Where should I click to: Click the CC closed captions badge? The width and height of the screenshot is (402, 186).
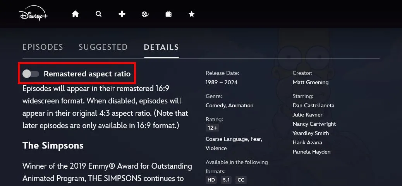click(x=241, y=180)
